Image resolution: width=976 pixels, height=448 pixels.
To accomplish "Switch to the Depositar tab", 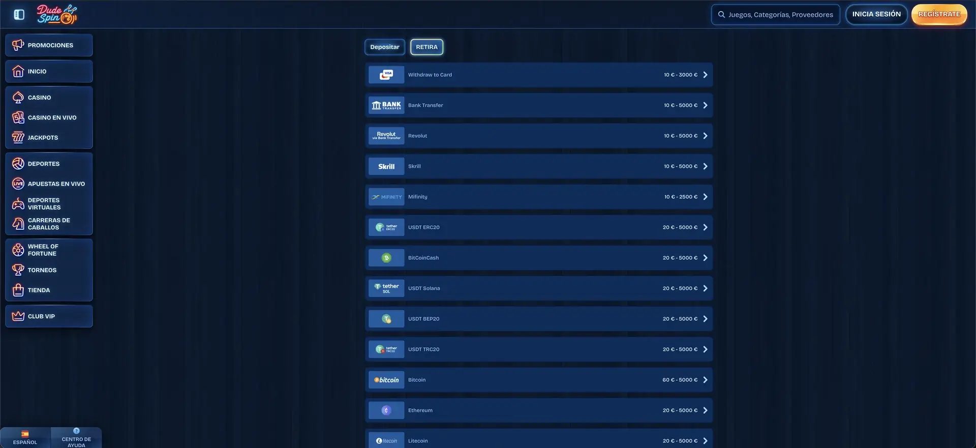I will click(385, 47).
